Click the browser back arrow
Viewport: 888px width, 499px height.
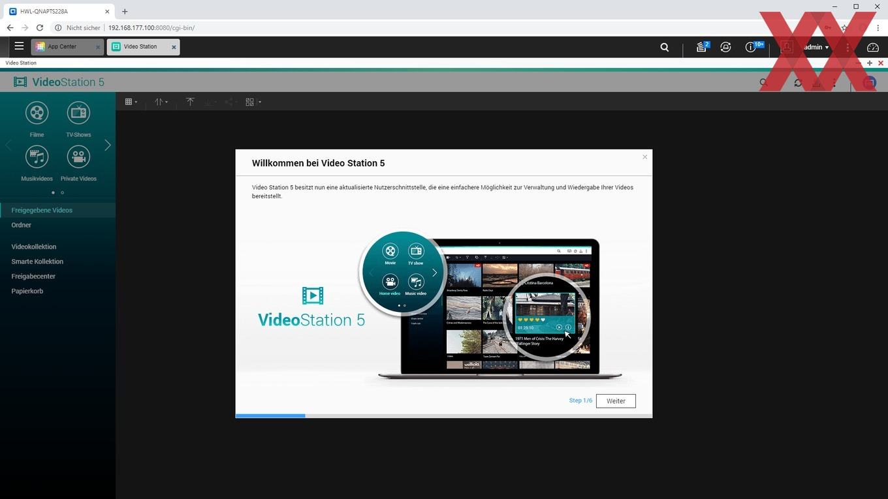click(10, 27)
